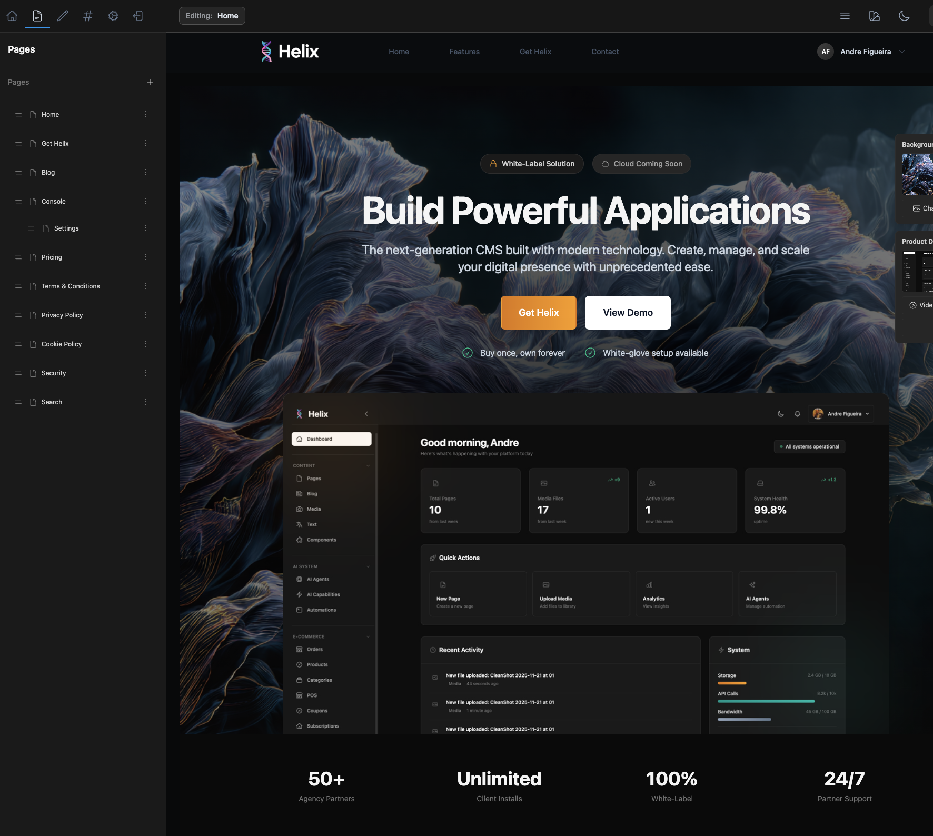Open the hamburger menu icon in editor header

point(845,16)
